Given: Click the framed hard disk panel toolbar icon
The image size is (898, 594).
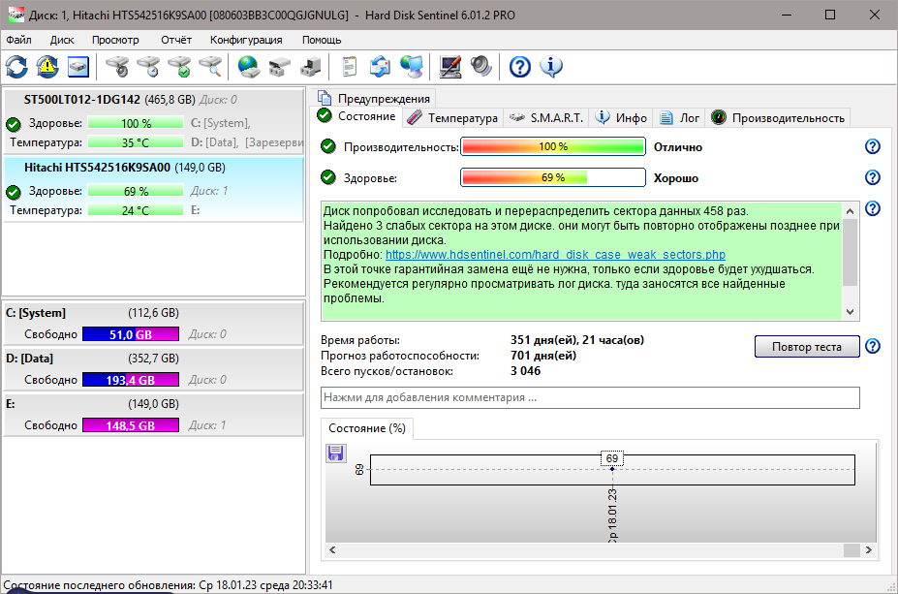Looking at the screenshot, I should [78, 67].
